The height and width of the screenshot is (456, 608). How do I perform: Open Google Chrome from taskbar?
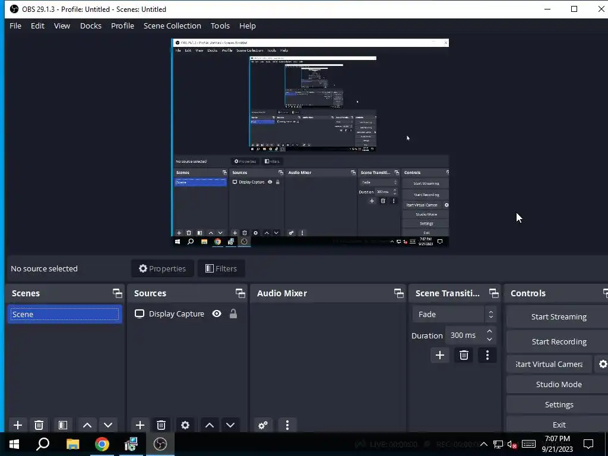[x=102, y=444]
